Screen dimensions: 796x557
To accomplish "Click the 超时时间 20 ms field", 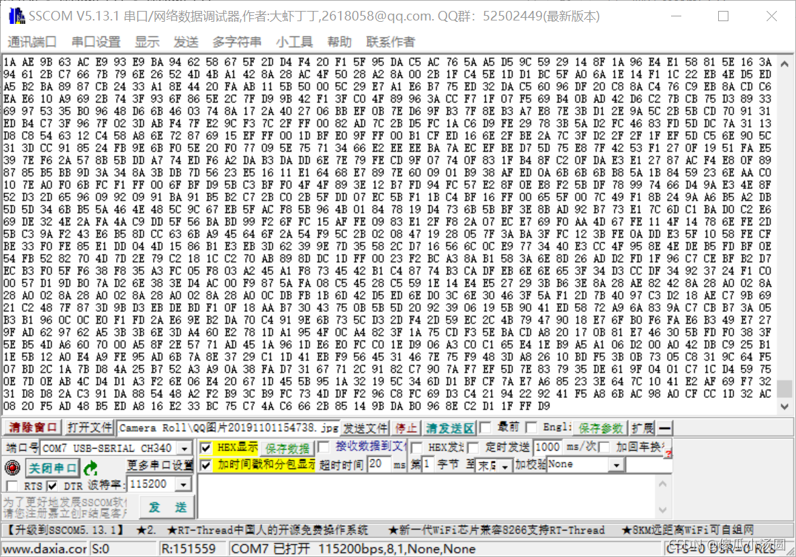I will point(379,463).
